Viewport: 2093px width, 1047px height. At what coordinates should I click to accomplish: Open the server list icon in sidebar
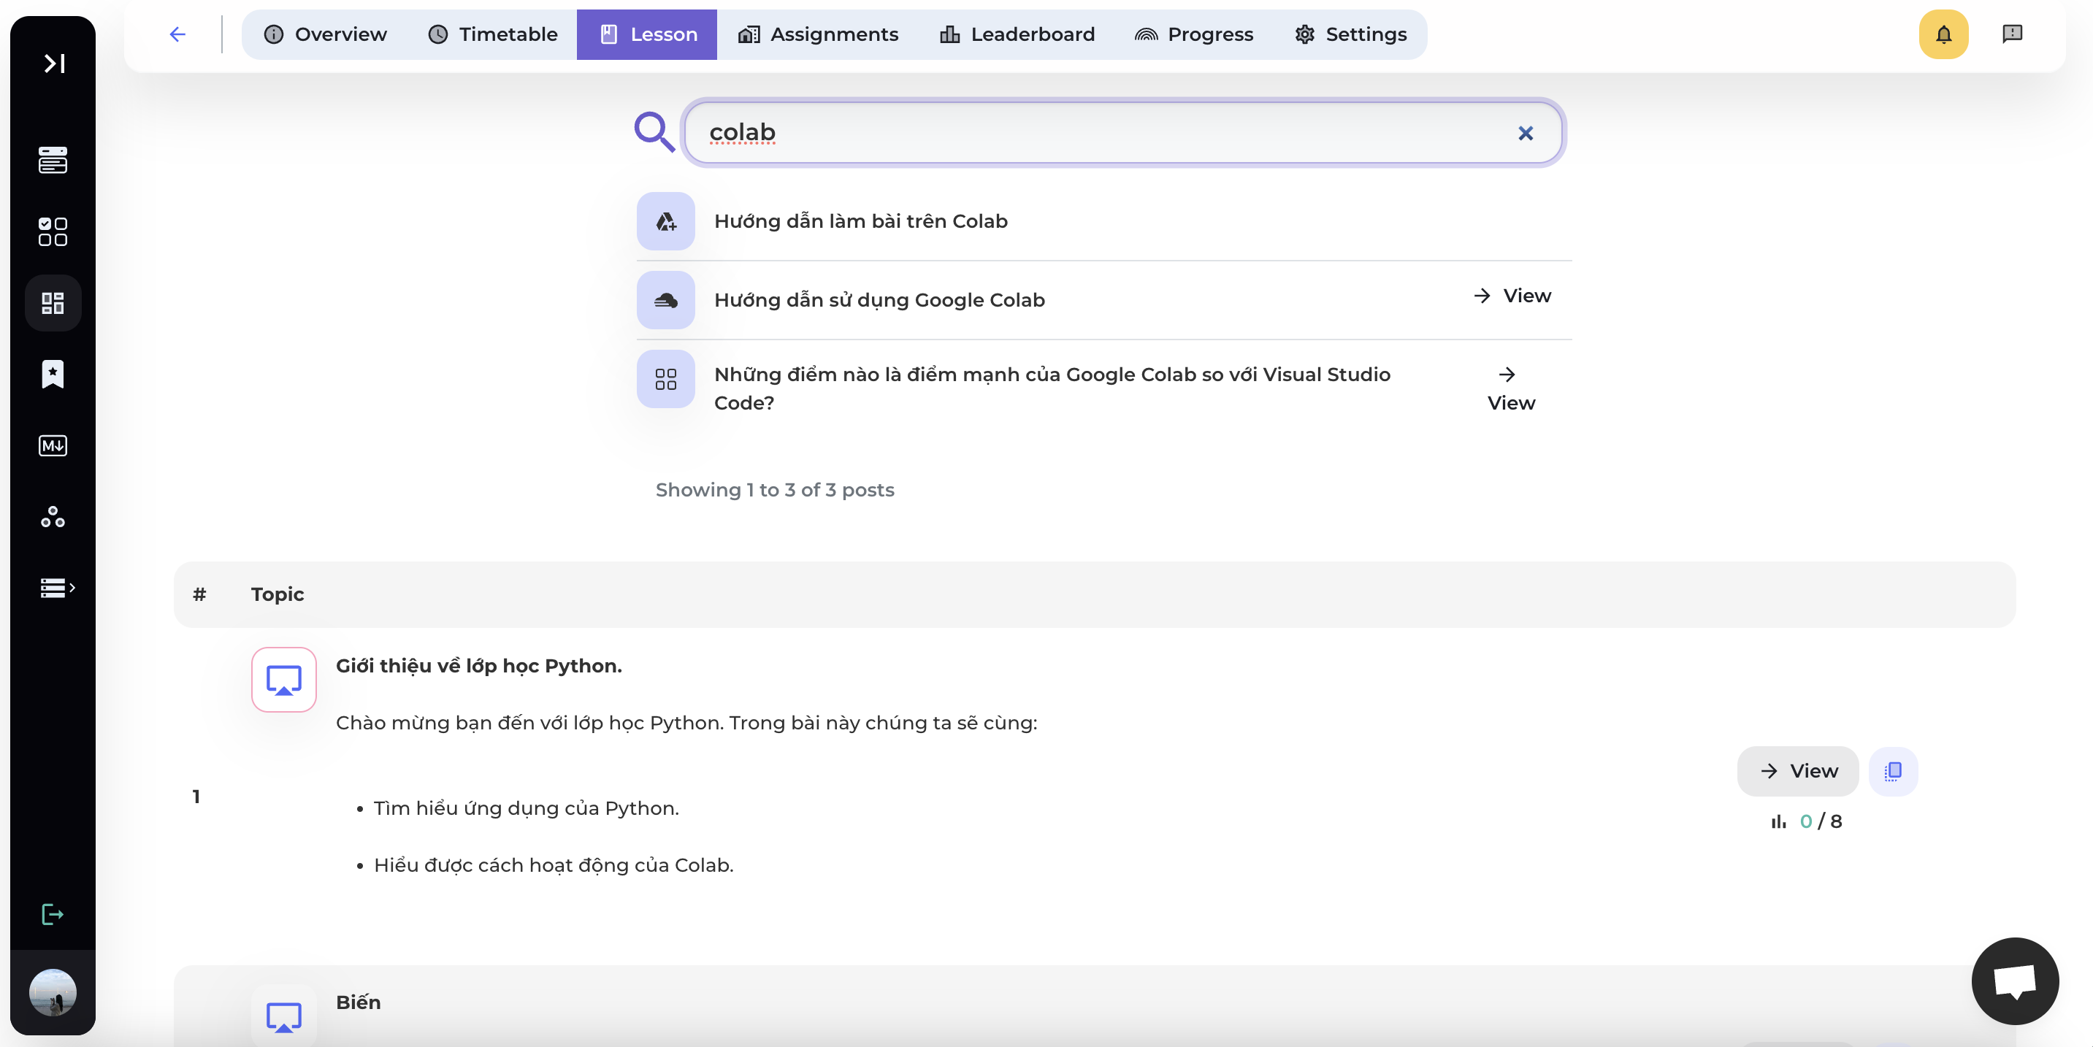click(x=53, y=160)
